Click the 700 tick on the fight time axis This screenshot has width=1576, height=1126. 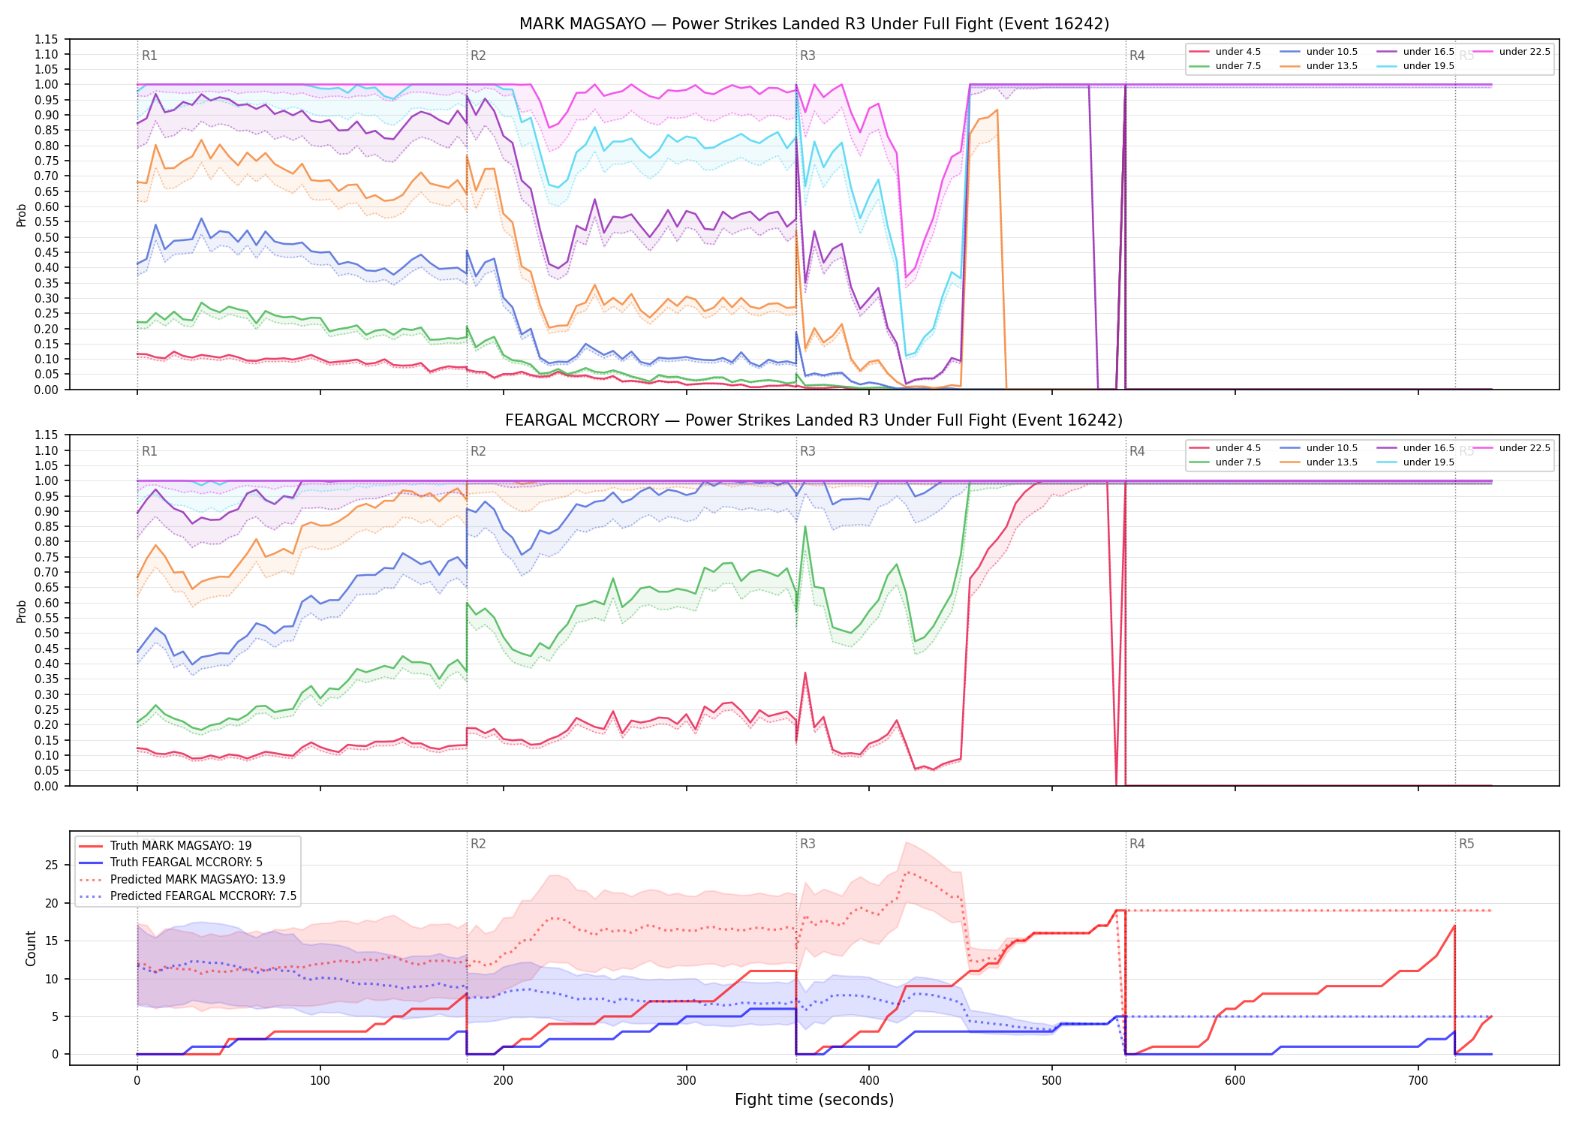[1418, 1081]
